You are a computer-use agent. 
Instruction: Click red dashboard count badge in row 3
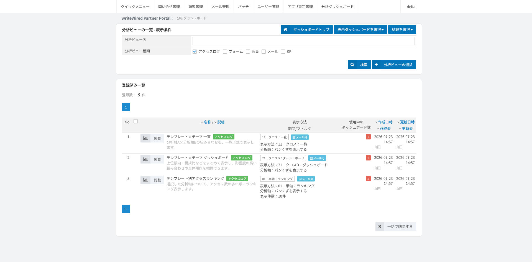(x=368, y=178)
